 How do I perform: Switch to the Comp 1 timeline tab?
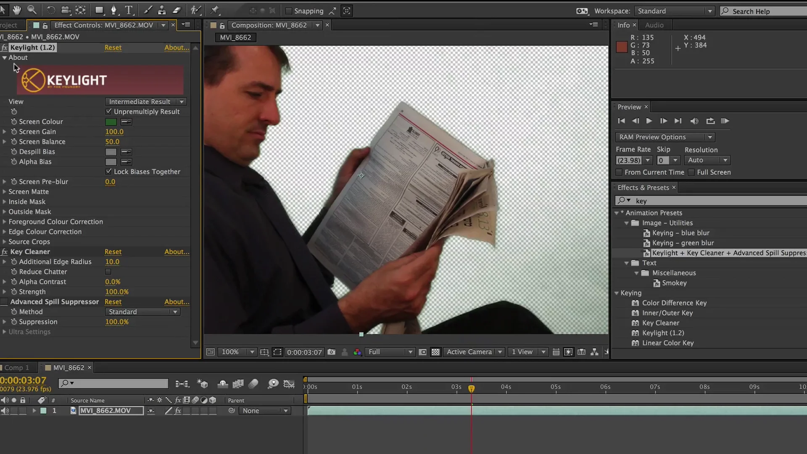click(x=16, y=367)
